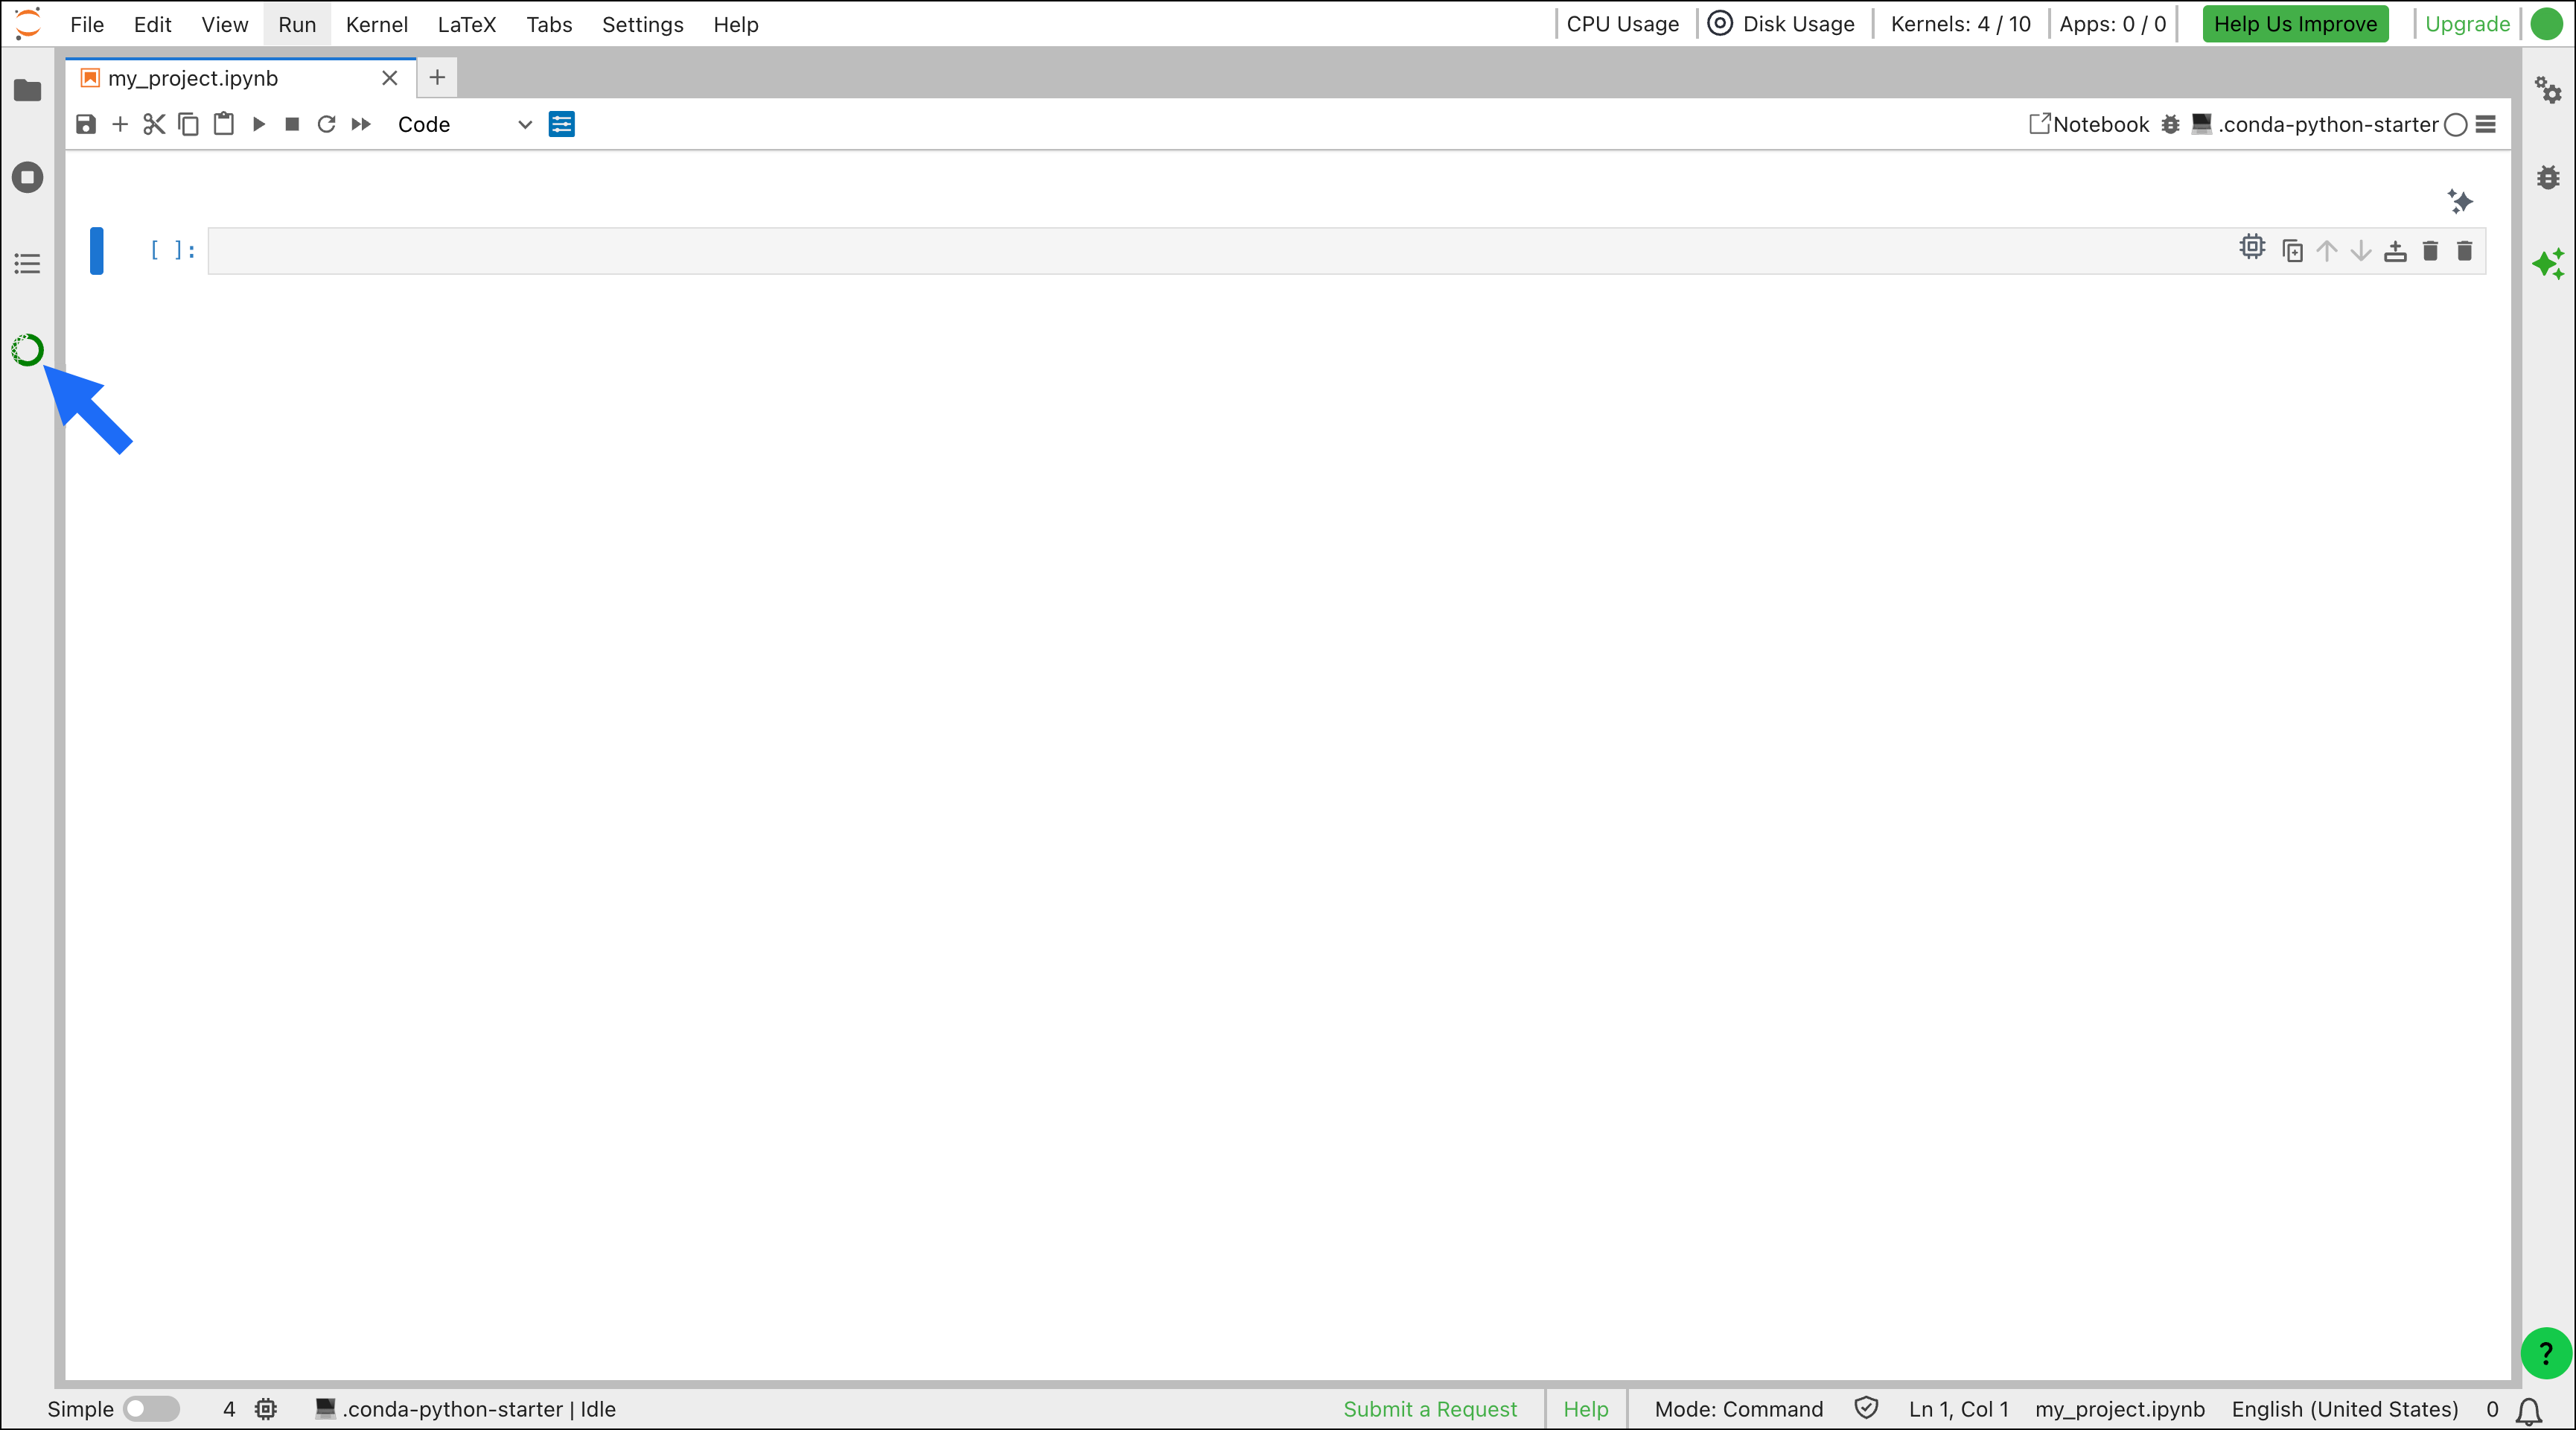Run the selected cell
Screen dimensions: 2576x1430
(x=258, y=124)
